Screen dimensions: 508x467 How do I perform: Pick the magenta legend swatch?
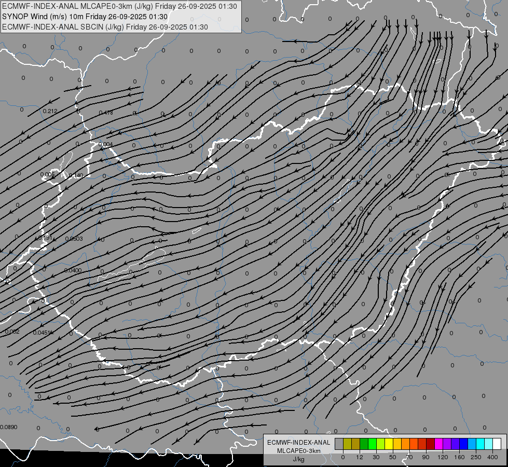tap(438, 444)
